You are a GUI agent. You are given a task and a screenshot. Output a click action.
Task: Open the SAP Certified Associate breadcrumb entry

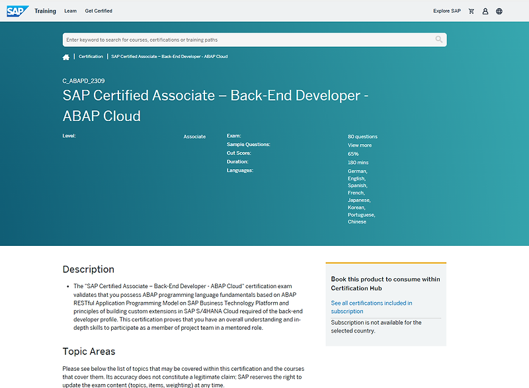(169, 56)
